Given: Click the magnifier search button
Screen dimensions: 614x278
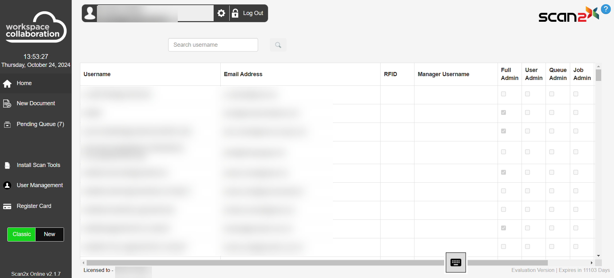Looking at the screenshot, I should pyautogui.click(x=278, y=45).
